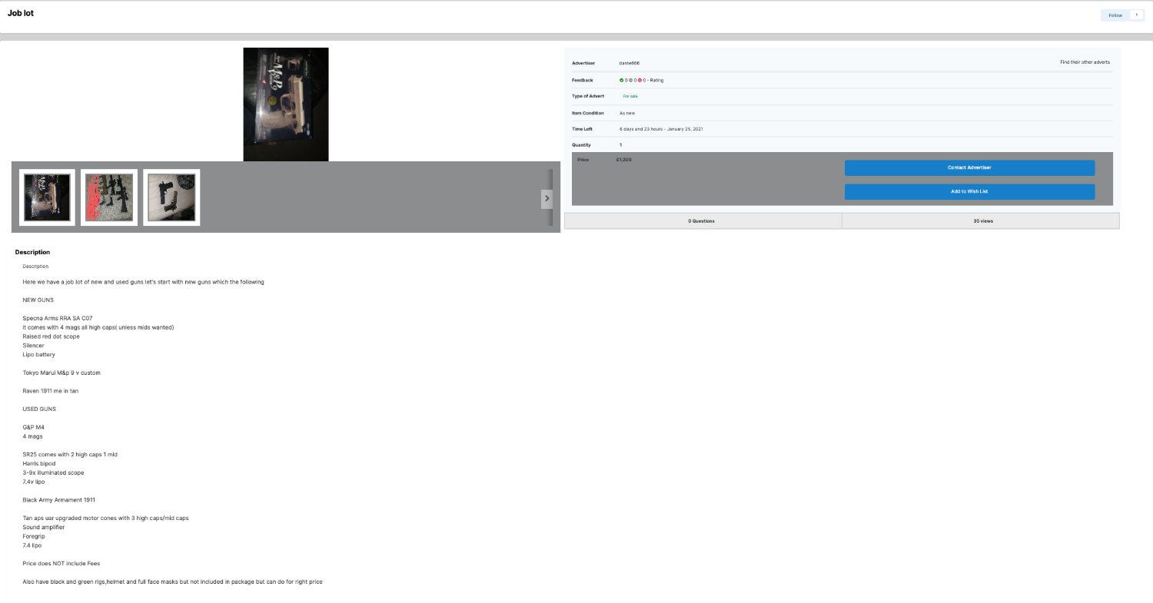Click the Job lot page title
Viewport: 1153px width, 603px height.
(x=21, y=13)
